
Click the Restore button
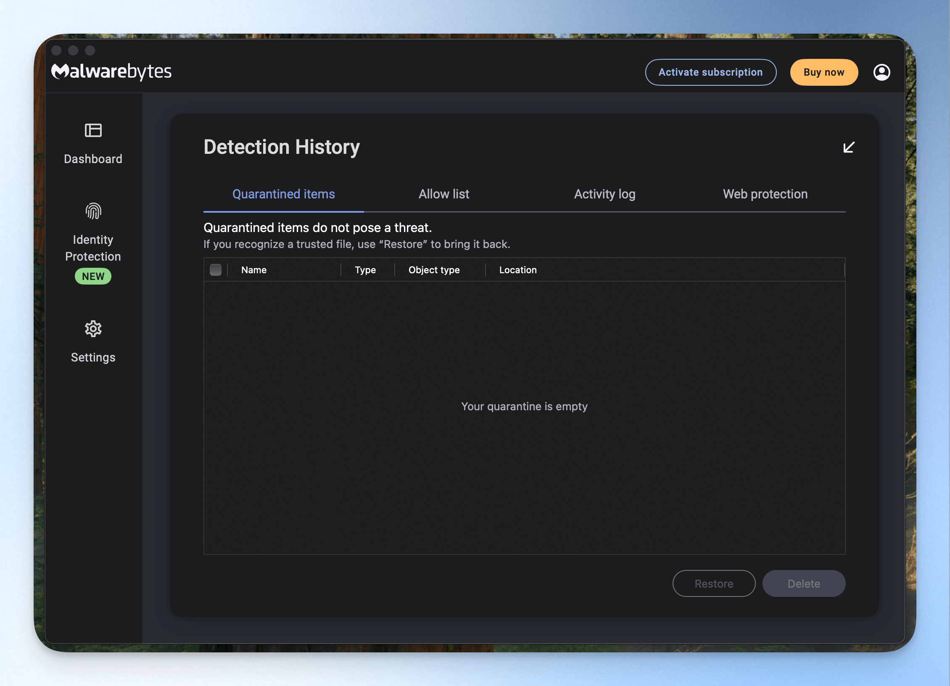pyautogui.click(x=714, y=583)
